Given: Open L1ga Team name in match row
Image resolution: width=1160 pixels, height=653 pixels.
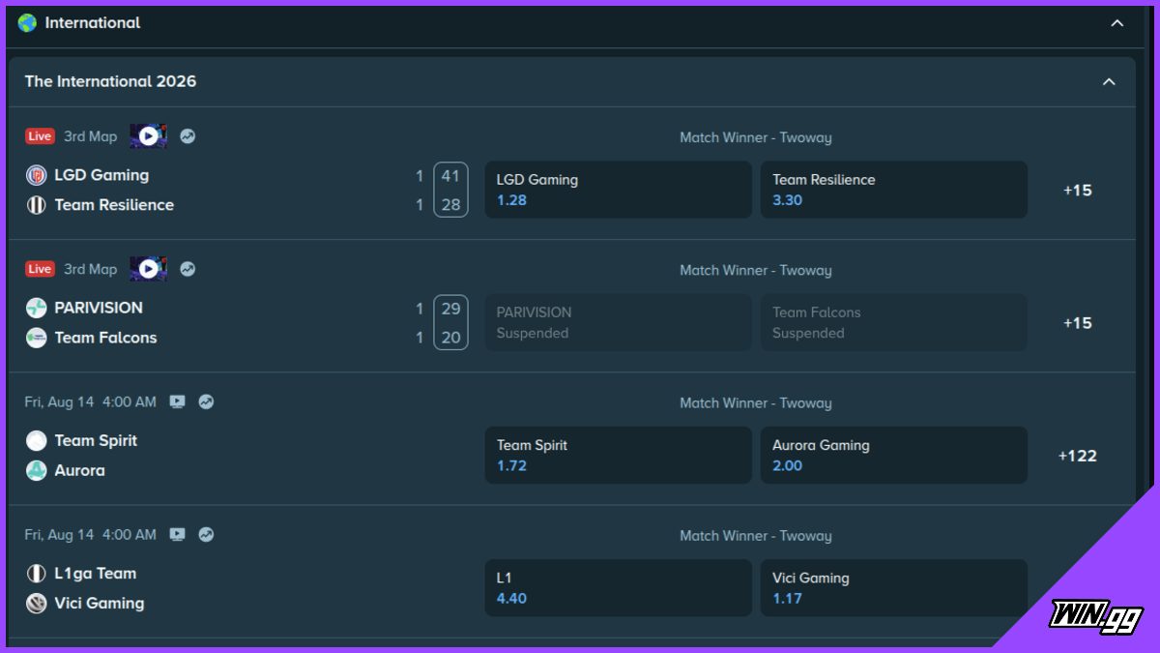Looking at the screenshot, I should point(95,573).
